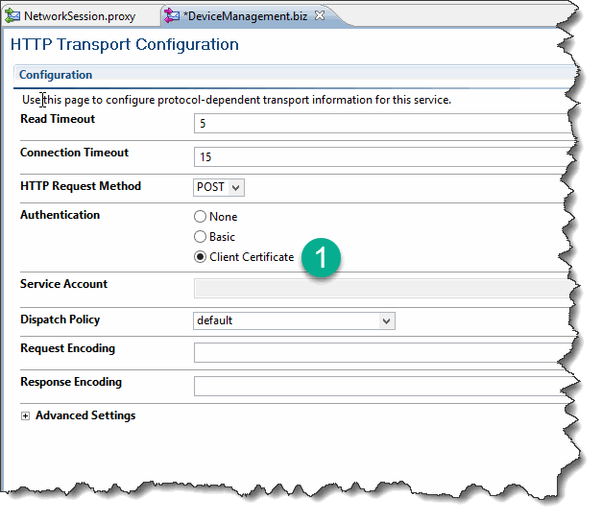Click the Request Encoding text field
The width and height of the screenshot is (602, 521).
pos(380,352)
